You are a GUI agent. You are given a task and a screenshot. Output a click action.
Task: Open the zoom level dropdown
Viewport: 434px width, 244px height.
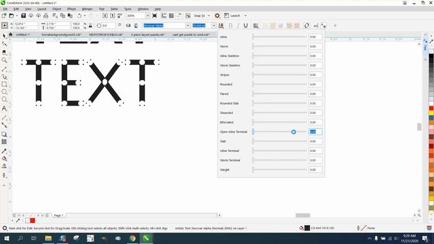tap(148, 16)
